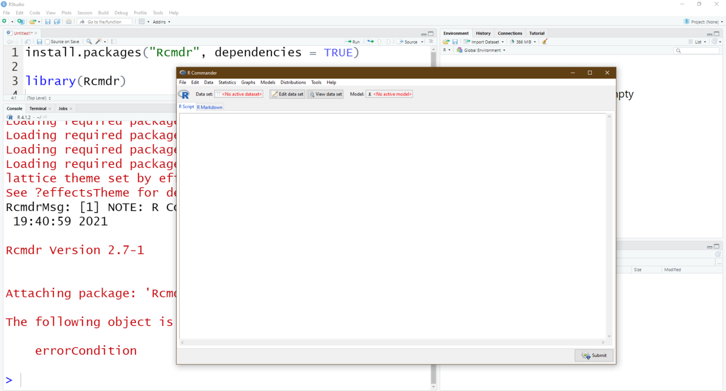726x391 pixels.
Task: Switch to the History tab
Action: click(x=483, y=33)
